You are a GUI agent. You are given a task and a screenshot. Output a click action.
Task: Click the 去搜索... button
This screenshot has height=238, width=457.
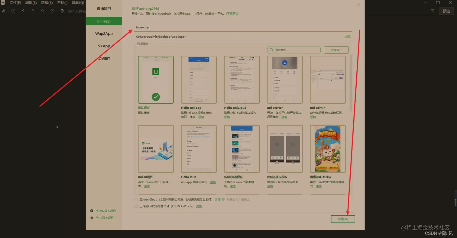coord(336,50)
